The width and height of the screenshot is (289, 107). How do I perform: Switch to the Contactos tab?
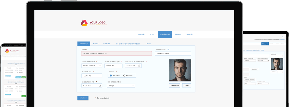point(107,44)
